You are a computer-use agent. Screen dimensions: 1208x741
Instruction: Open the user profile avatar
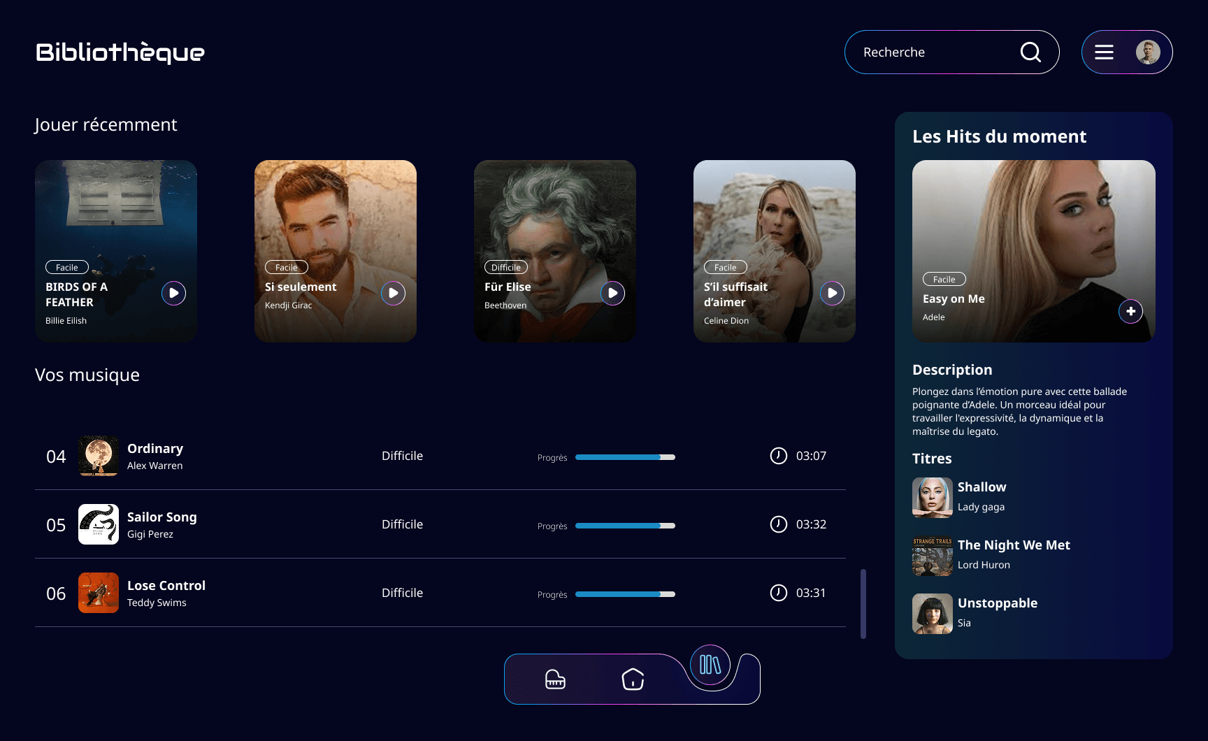click(x=1148, y=52)
